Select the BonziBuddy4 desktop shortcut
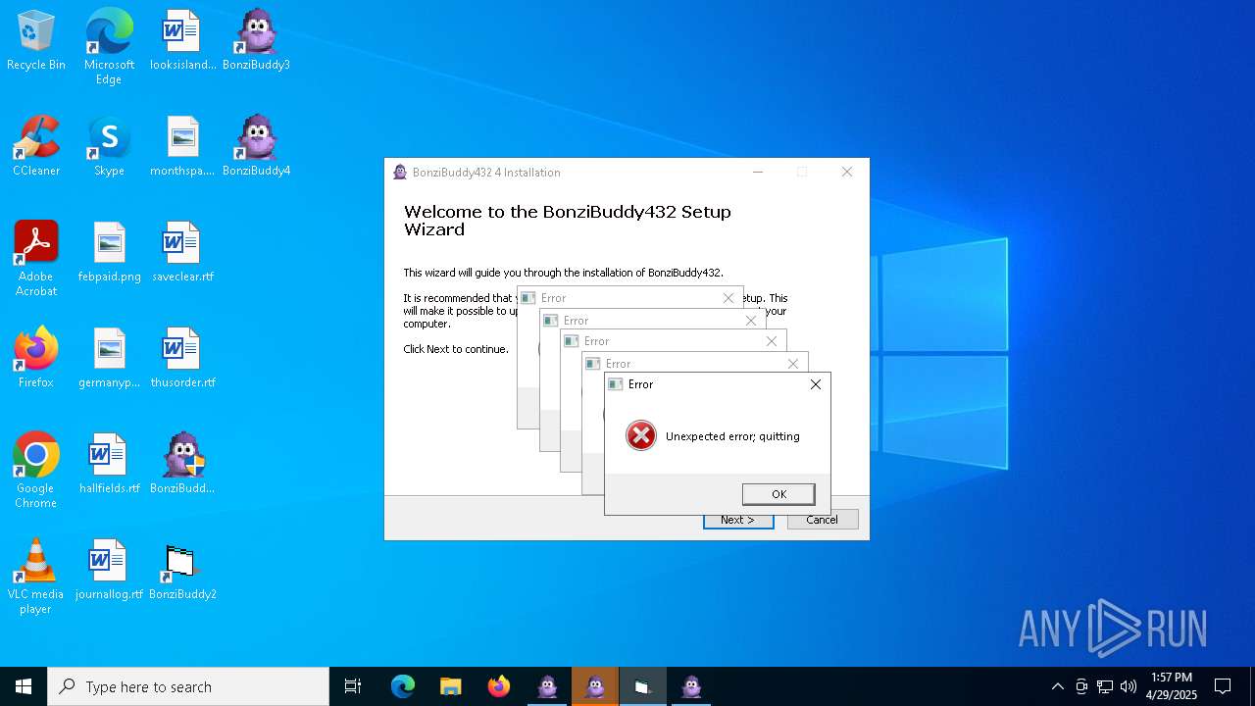1255x706 pixels. point(256,146)
